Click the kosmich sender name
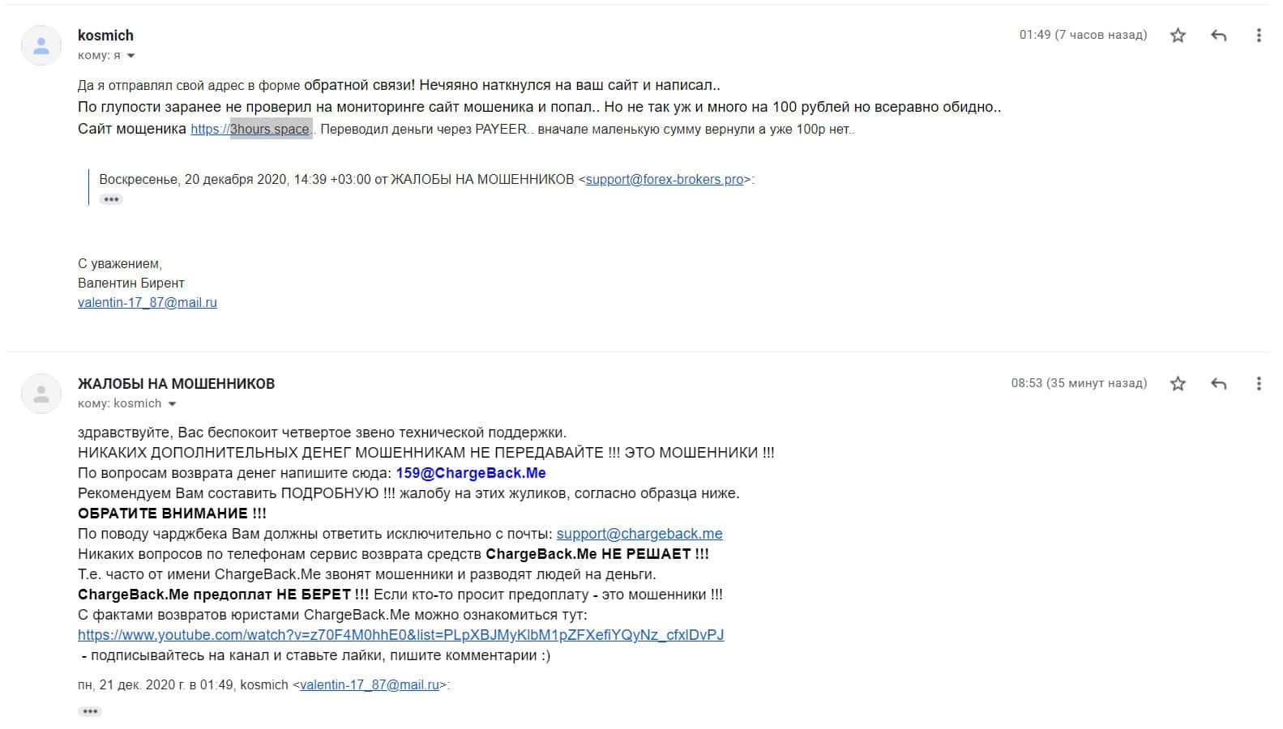 pyautogui.click(x=105, y=35)
